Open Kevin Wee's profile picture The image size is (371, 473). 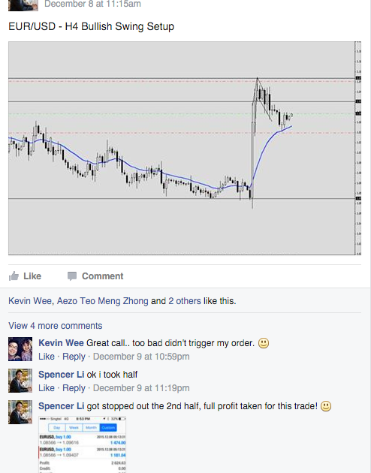[20, 349]
